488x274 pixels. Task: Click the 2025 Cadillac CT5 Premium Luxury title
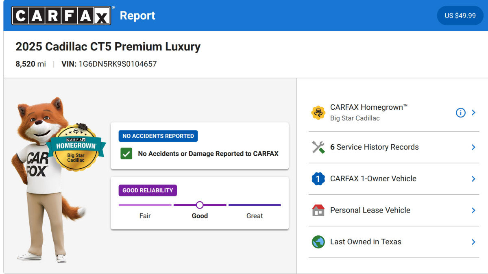[108, 46]
